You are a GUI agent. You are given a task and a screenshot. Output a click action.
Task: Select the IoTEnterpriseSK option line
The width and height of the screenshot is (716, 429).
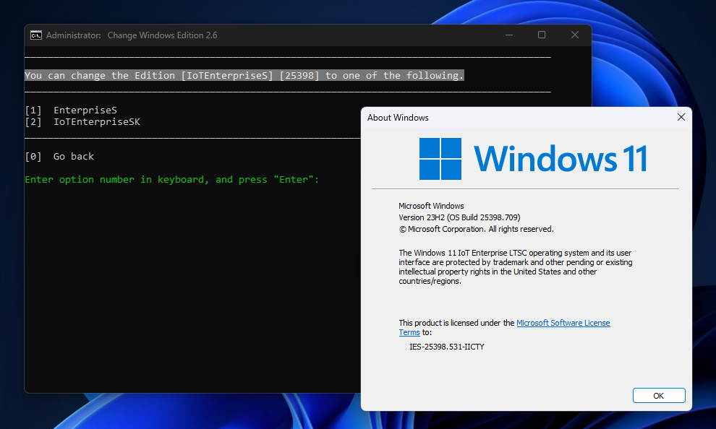click(x=82, y=122)
